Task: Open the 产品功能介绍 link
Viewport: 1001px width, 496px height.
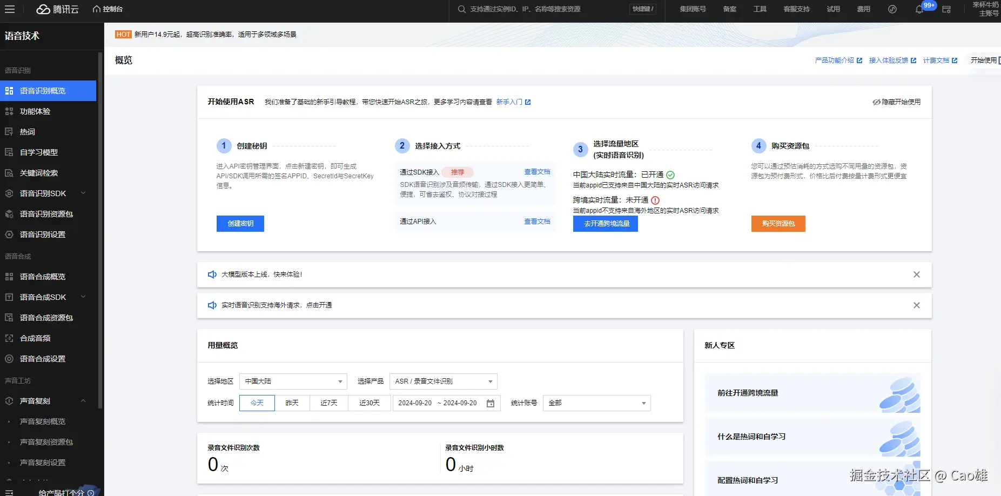Action: coord(838,61)
